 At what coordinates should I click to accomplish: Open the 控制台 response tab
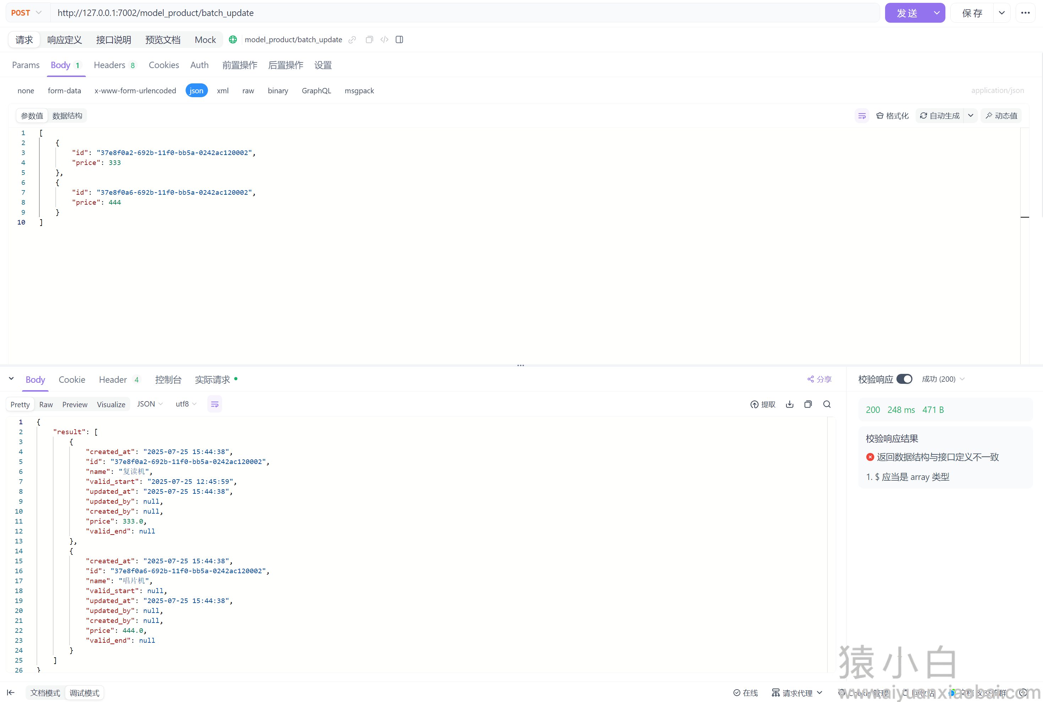[x=168, y=380]
